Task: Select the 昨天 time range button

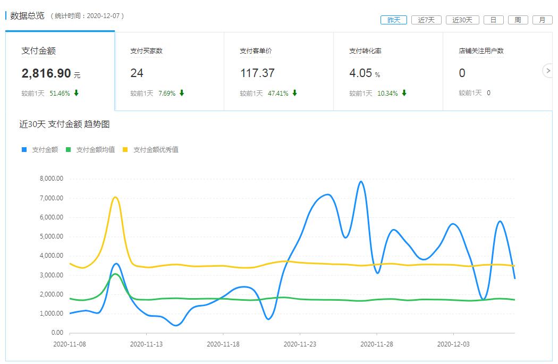Action: 393,20
